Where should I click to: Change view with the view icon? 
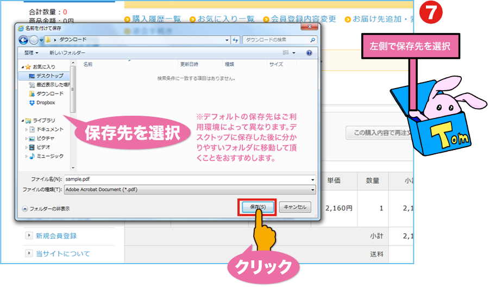click(285, 53)
